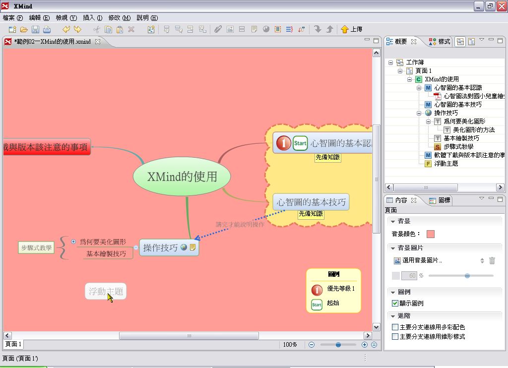This screenshot has height=368, width=508.
Task: Click the Undo arrow in the toolbar
Action: click(x=66, y=30)
